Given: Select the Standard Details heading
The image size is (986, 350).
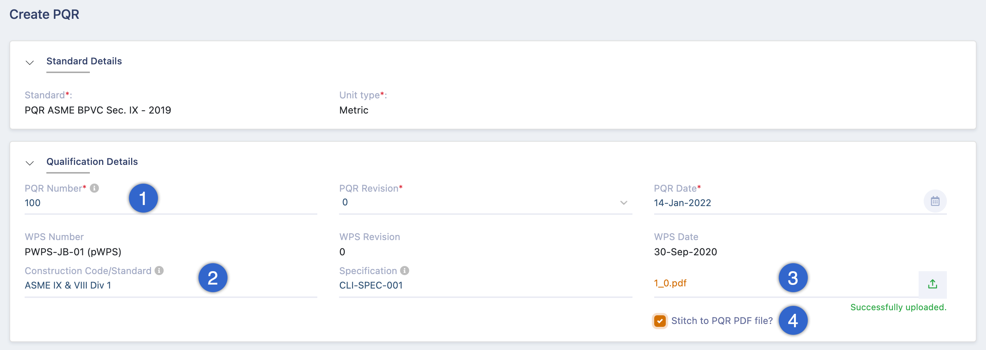Looking at the screenshot, I should point(84,61).
